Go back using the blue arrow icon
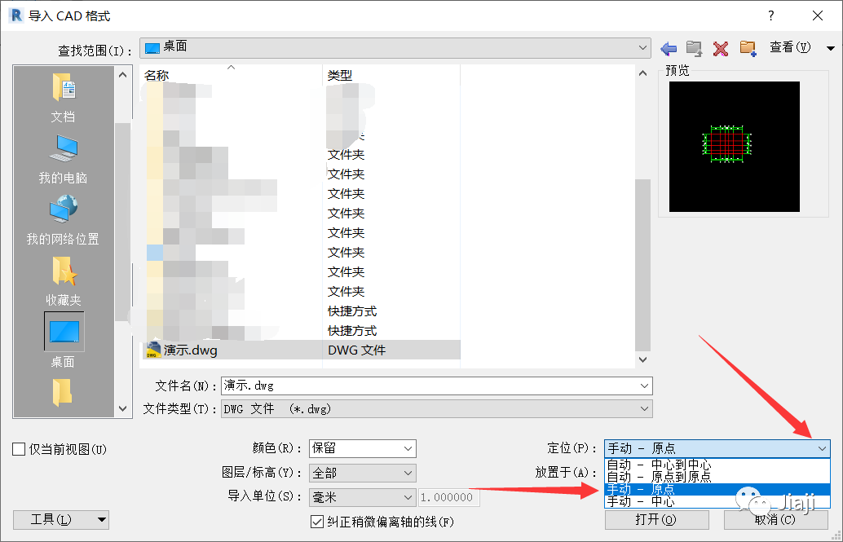This screenshot has height=542, width=843. point(669,49)
